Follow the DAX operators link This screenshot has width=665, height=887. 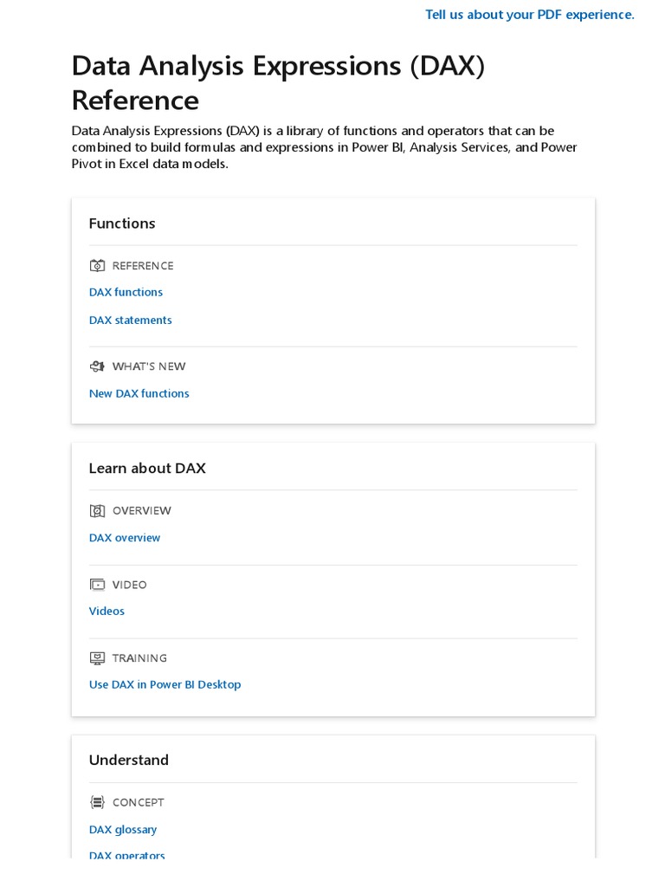pos(126,855)
